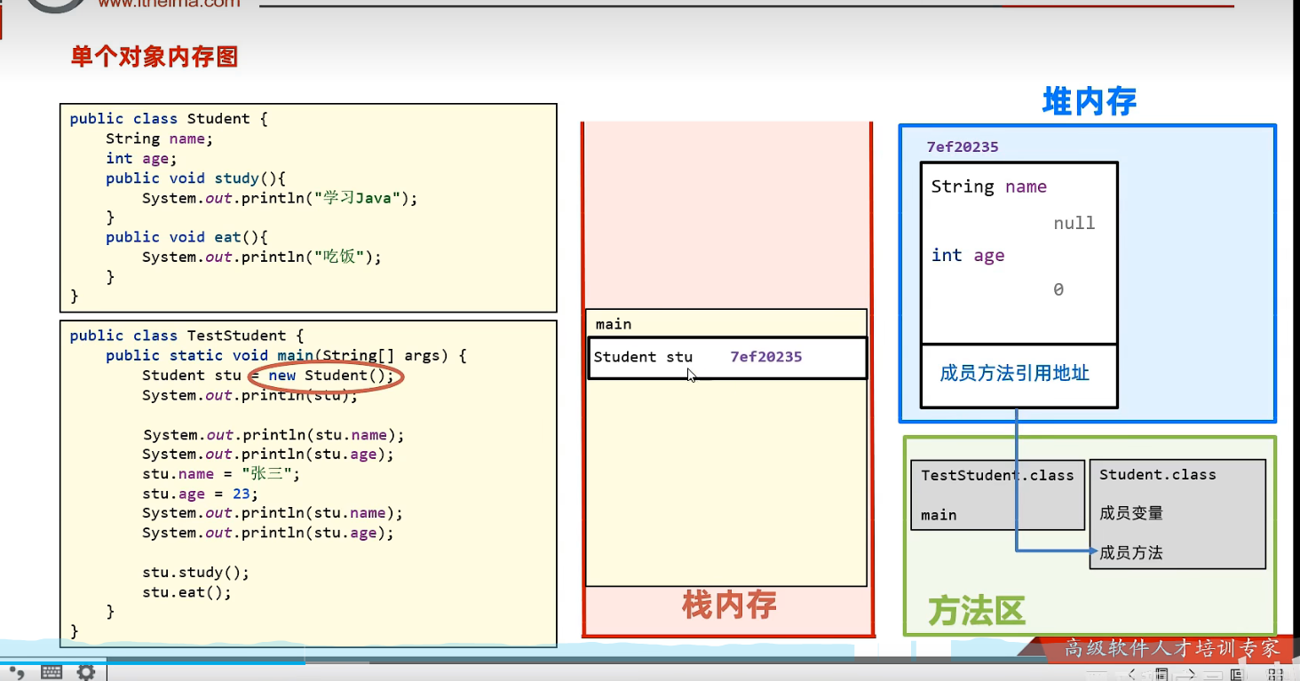Viewport: 1300px width, 681px height.
Task: Click the slide title "单个对象内存图"
Action: [x=155, y=58]
